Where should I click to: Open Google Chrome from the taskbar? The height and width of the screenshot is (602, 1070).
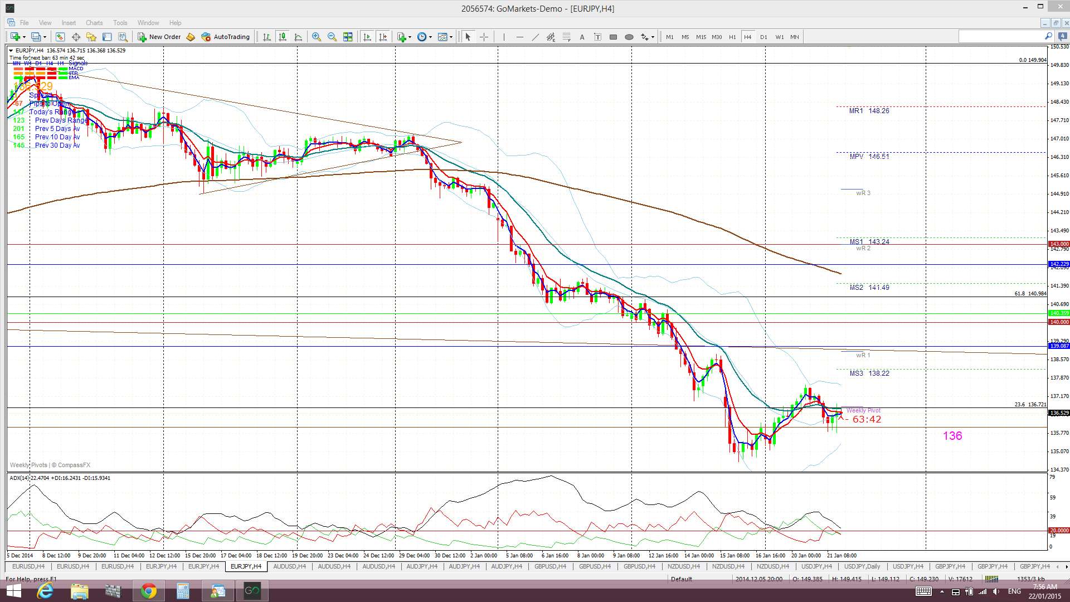[148, 591]
